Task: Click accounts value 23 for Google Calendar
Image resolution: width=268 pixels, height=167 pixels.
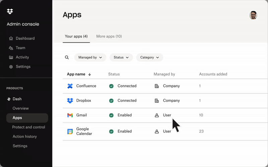Action: click(x=201, y=131)
